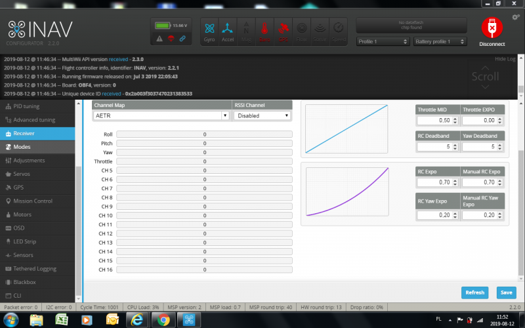
Task: Expand the Battery profile 1 dropdown
Action: tap(440, 42)
